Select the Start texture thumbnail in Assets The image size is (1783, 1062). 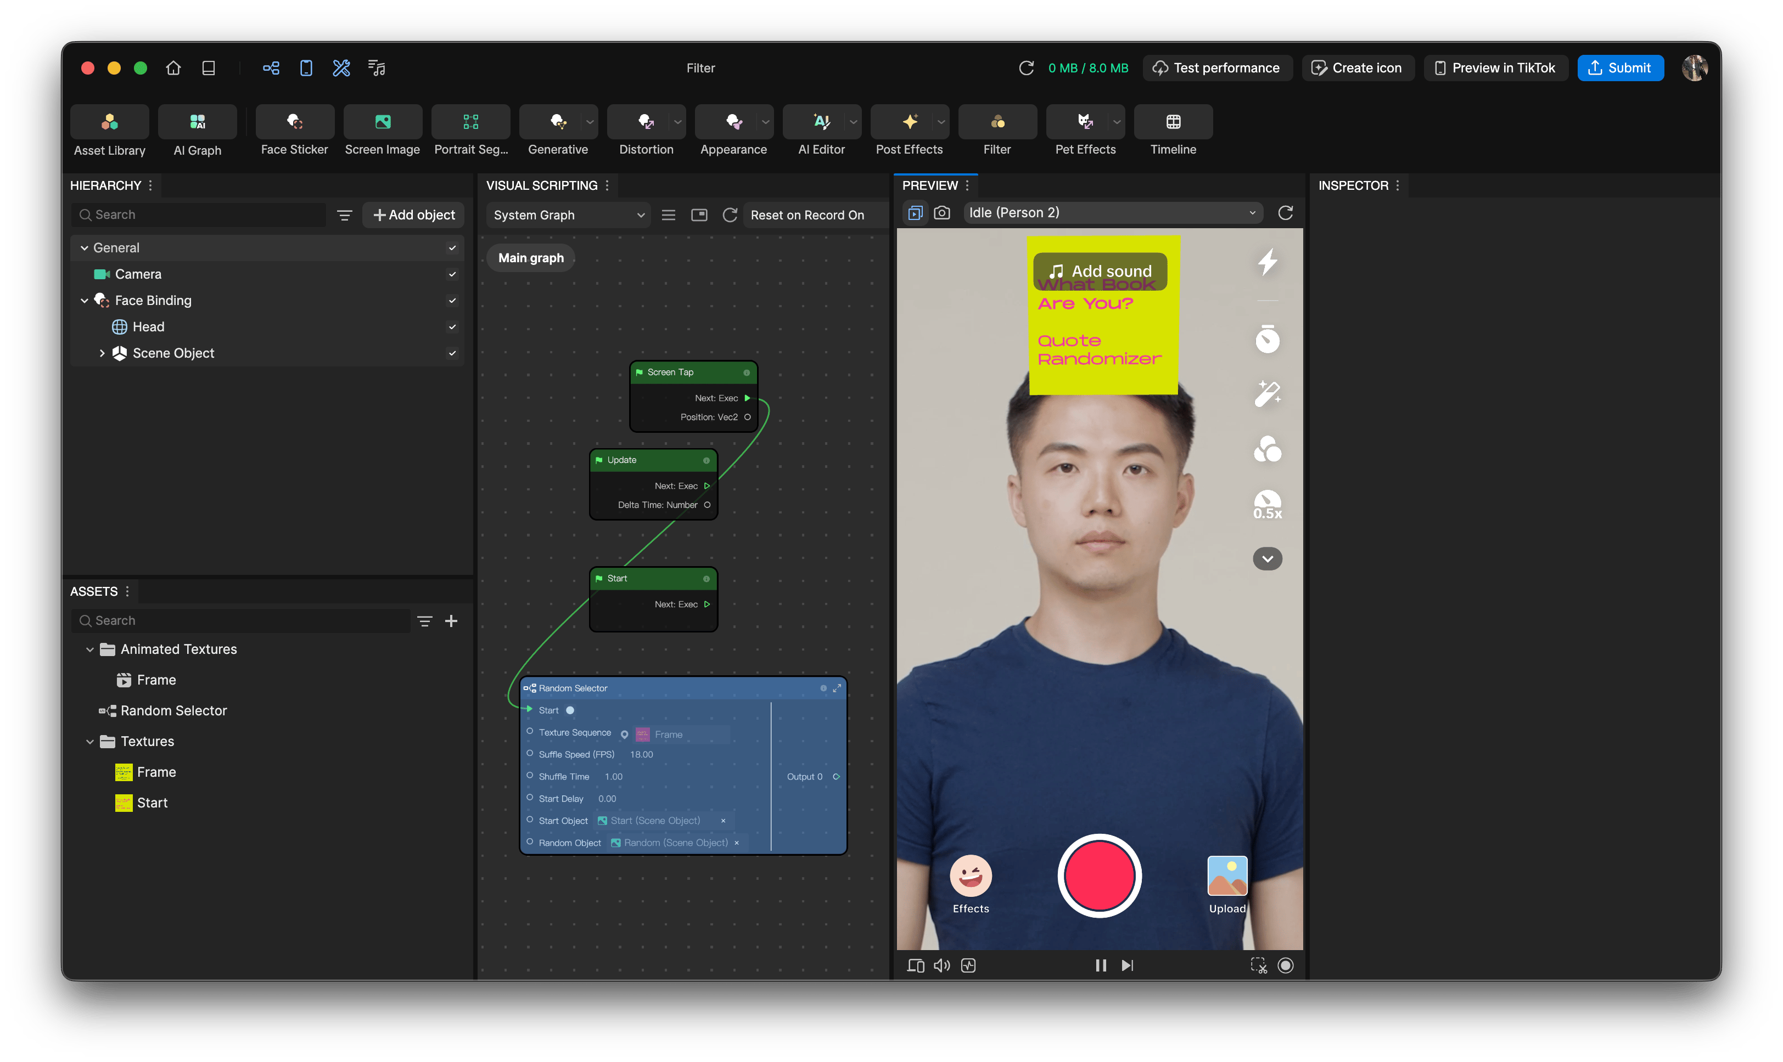coord(123,803)
